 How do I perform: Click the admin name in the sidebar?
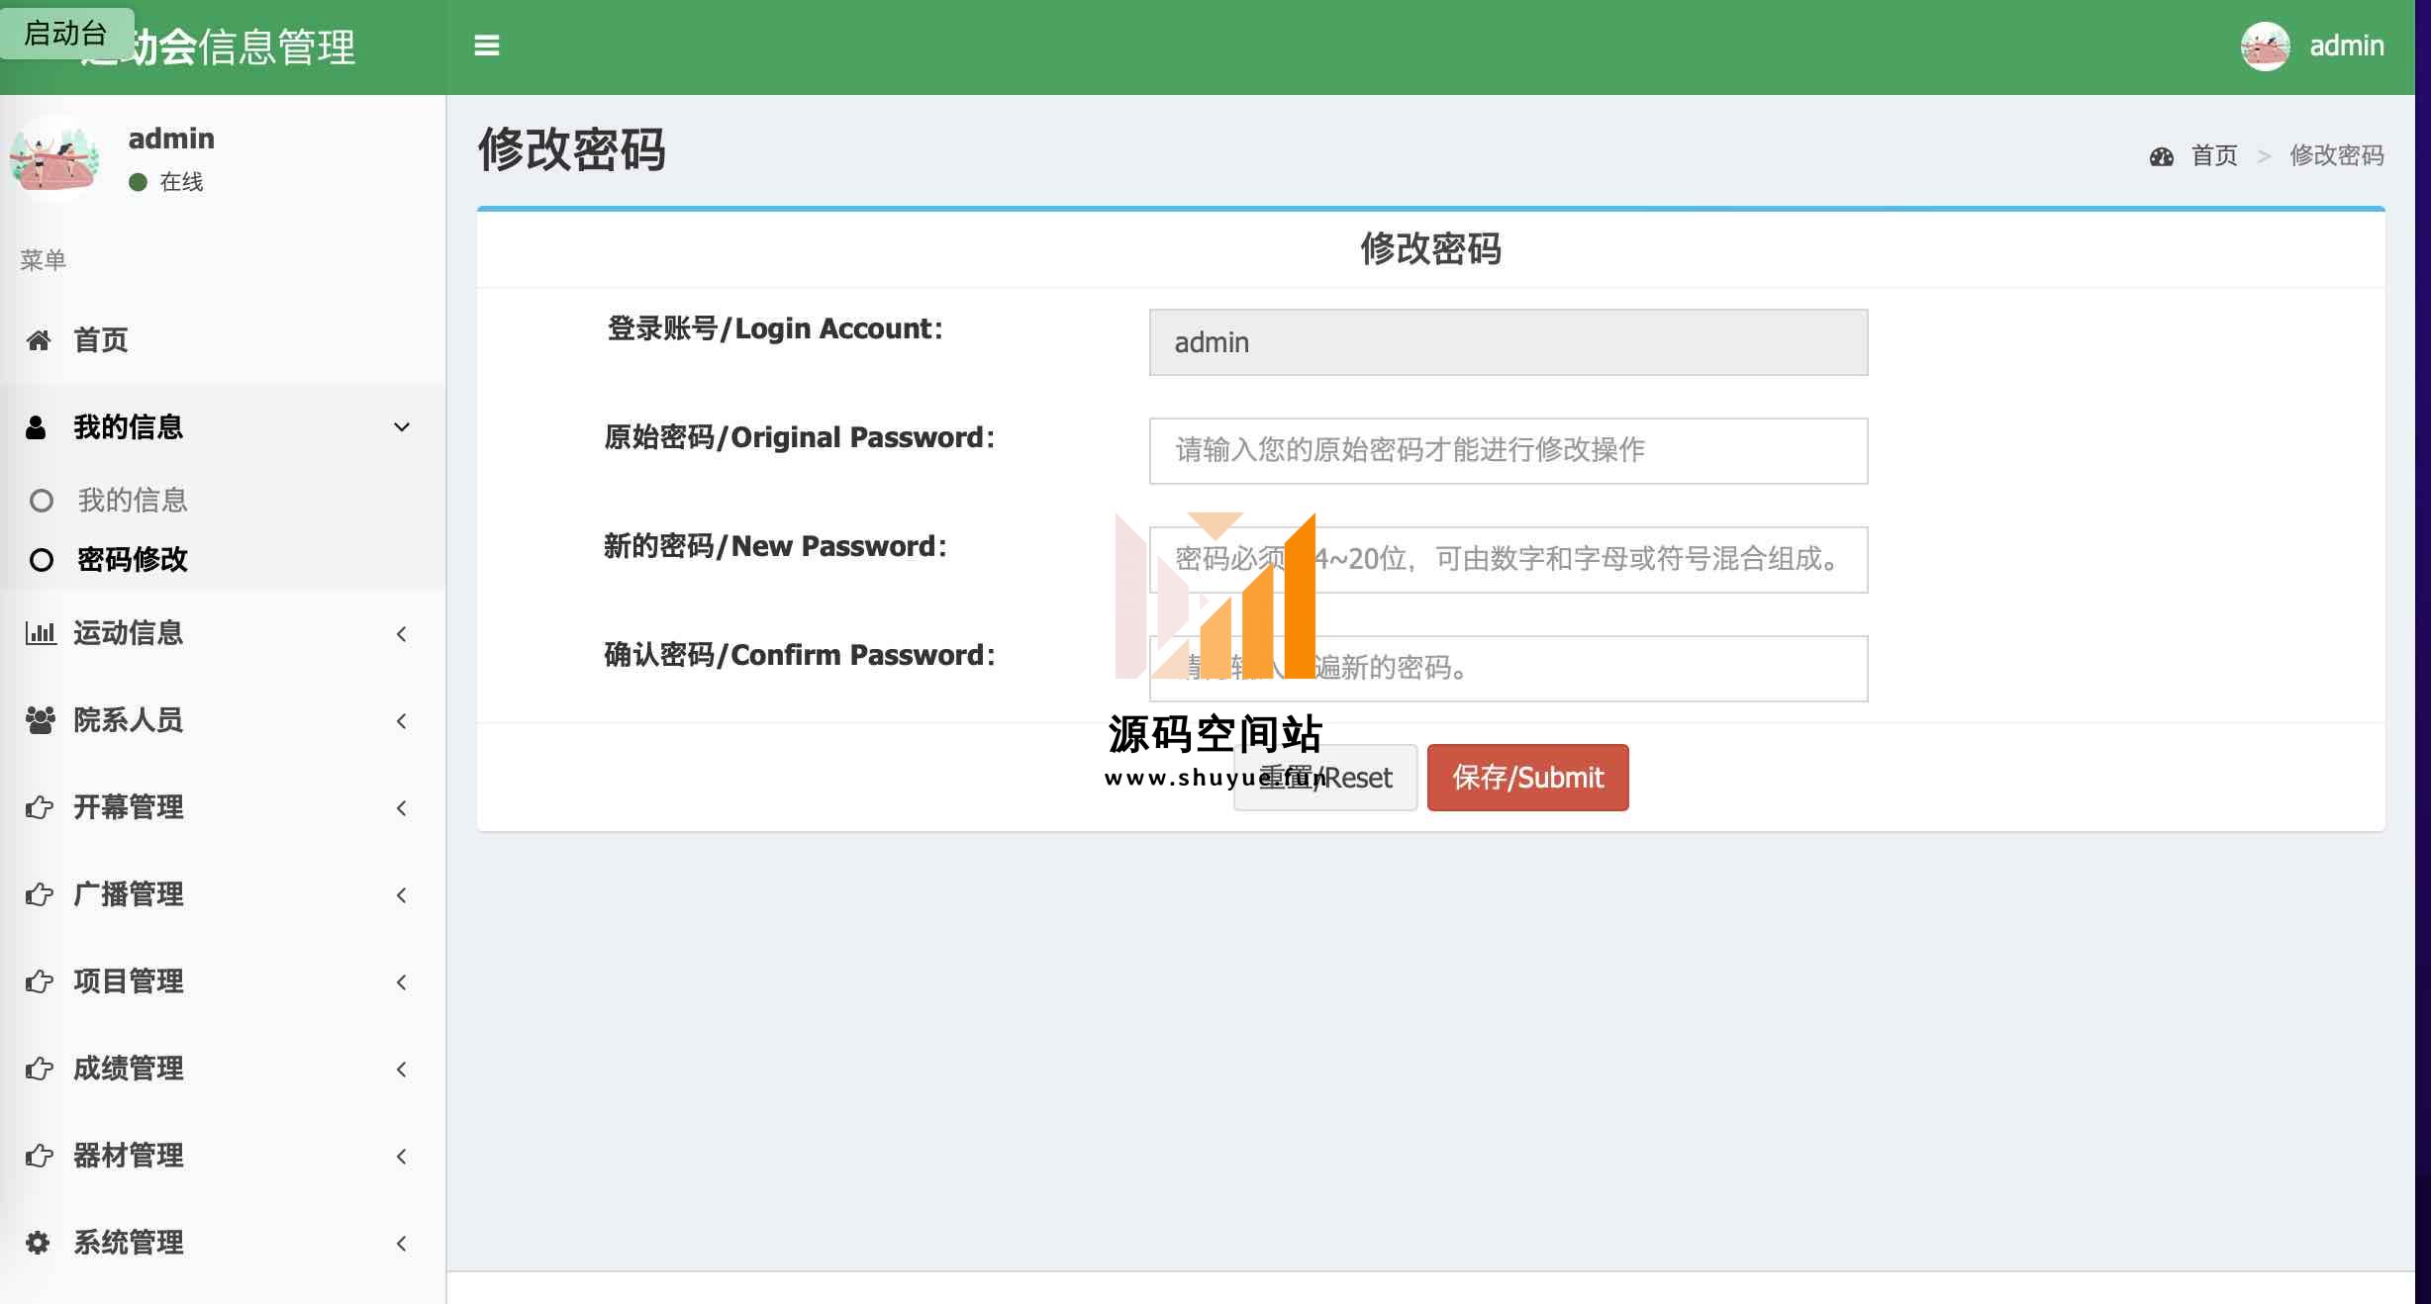[x=171, y=139]
